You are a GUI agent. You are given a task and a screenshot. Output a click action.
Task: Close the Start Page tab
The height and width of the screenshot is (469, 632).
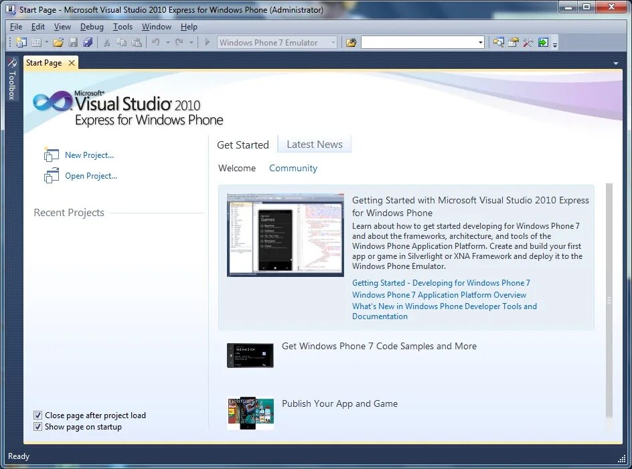pos(72,63)
